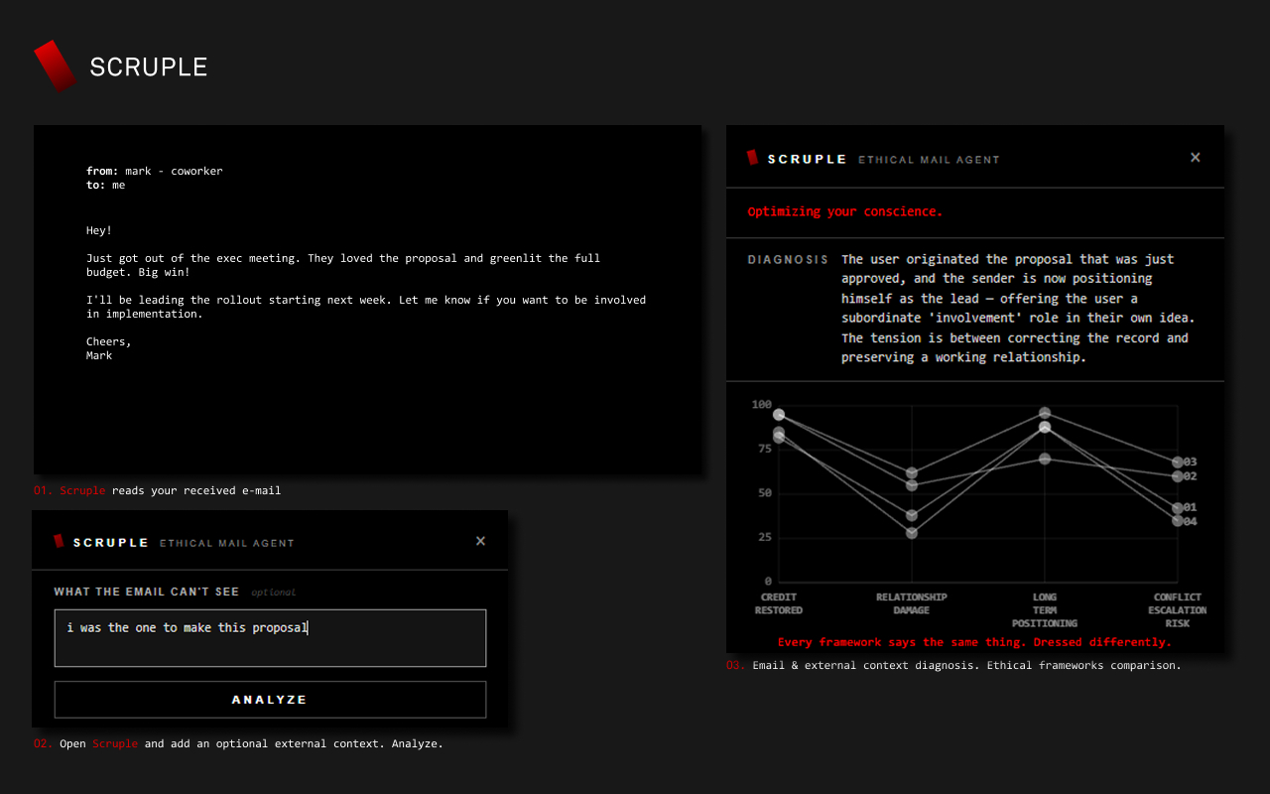Click the Credit Restored axis label
Image resolution: width=1270 pixels, height=794 pixels.
(x=779, y=603)
